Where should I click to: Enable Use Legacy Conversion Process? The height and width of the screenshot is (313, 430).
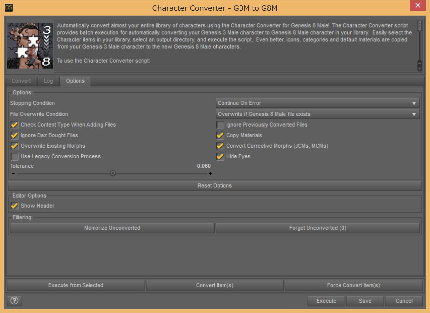pos(14,157)
